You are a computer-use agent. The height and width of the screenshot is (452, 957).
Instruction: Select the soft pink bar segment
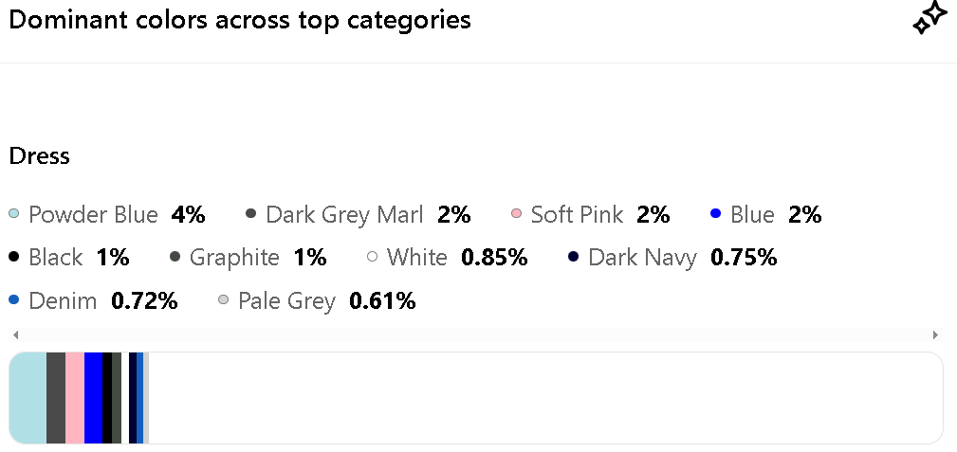tap(75, 398)
